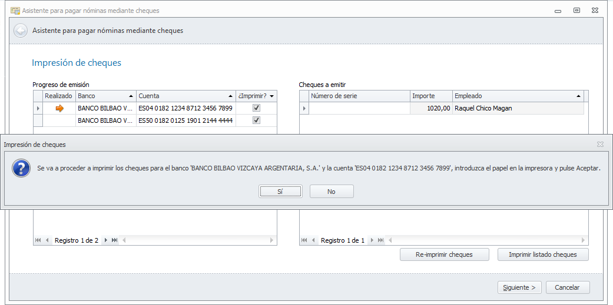Close the wizard window
This screenshot has width=613, height=305.
[x=595, y=11]
